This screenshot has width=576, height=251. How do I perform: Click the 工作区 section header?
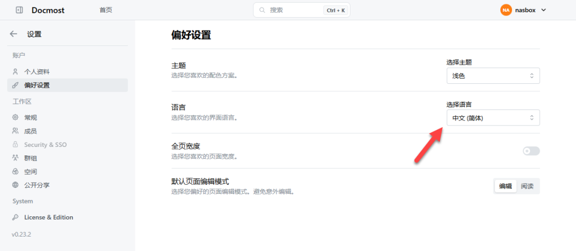point(22,101)
